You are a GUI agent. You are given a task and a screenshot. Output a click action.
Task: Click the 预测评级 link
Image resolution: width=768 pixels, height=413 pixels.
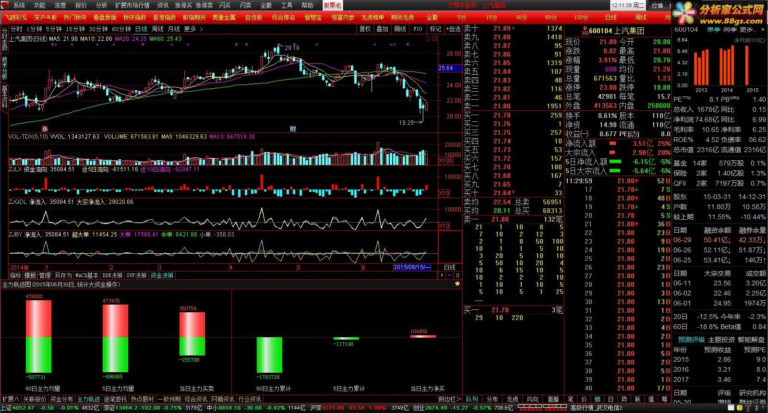coord(691,339)
